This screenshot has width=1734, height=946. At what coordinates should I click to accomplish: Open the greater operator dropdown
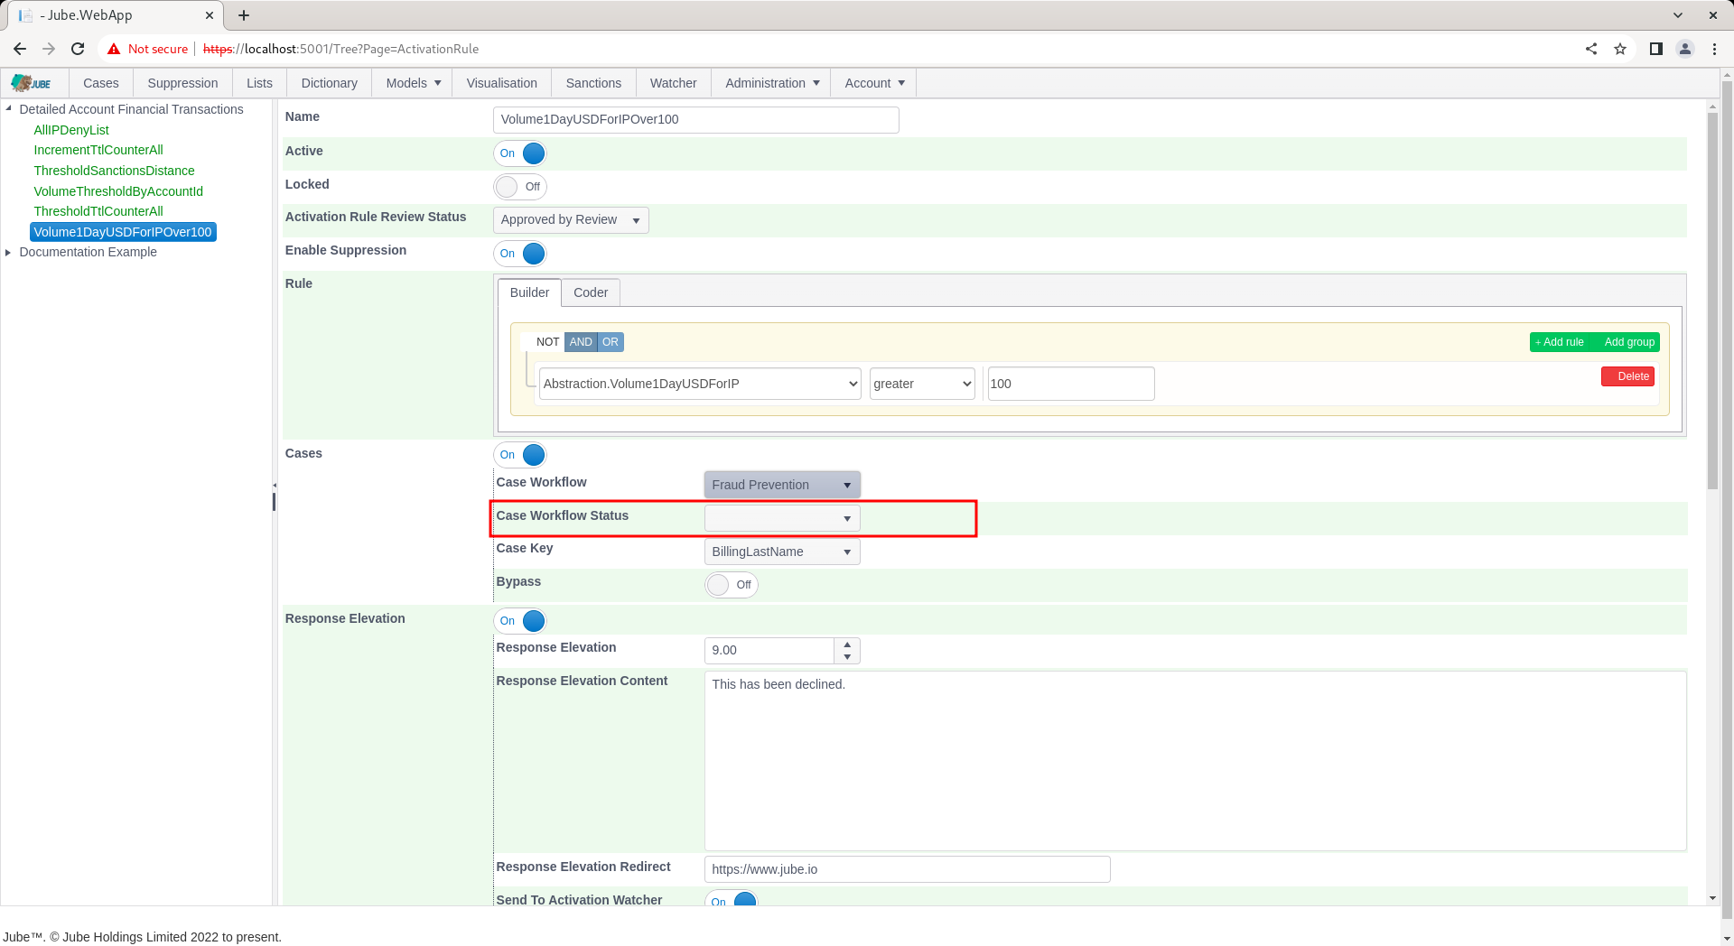[922, 384]
